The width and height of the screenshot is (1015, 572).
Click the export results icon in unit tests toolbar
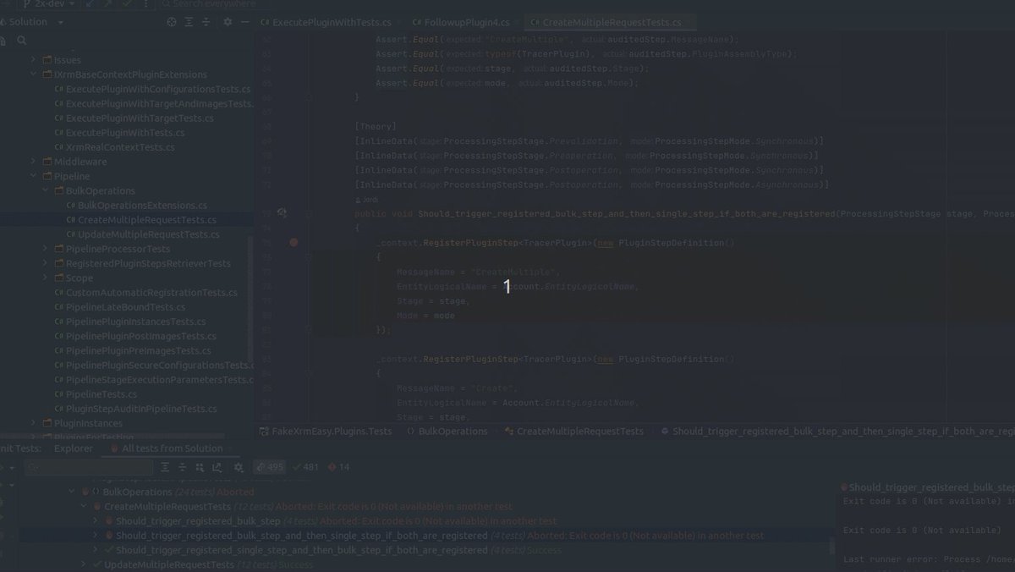(217, 467)
